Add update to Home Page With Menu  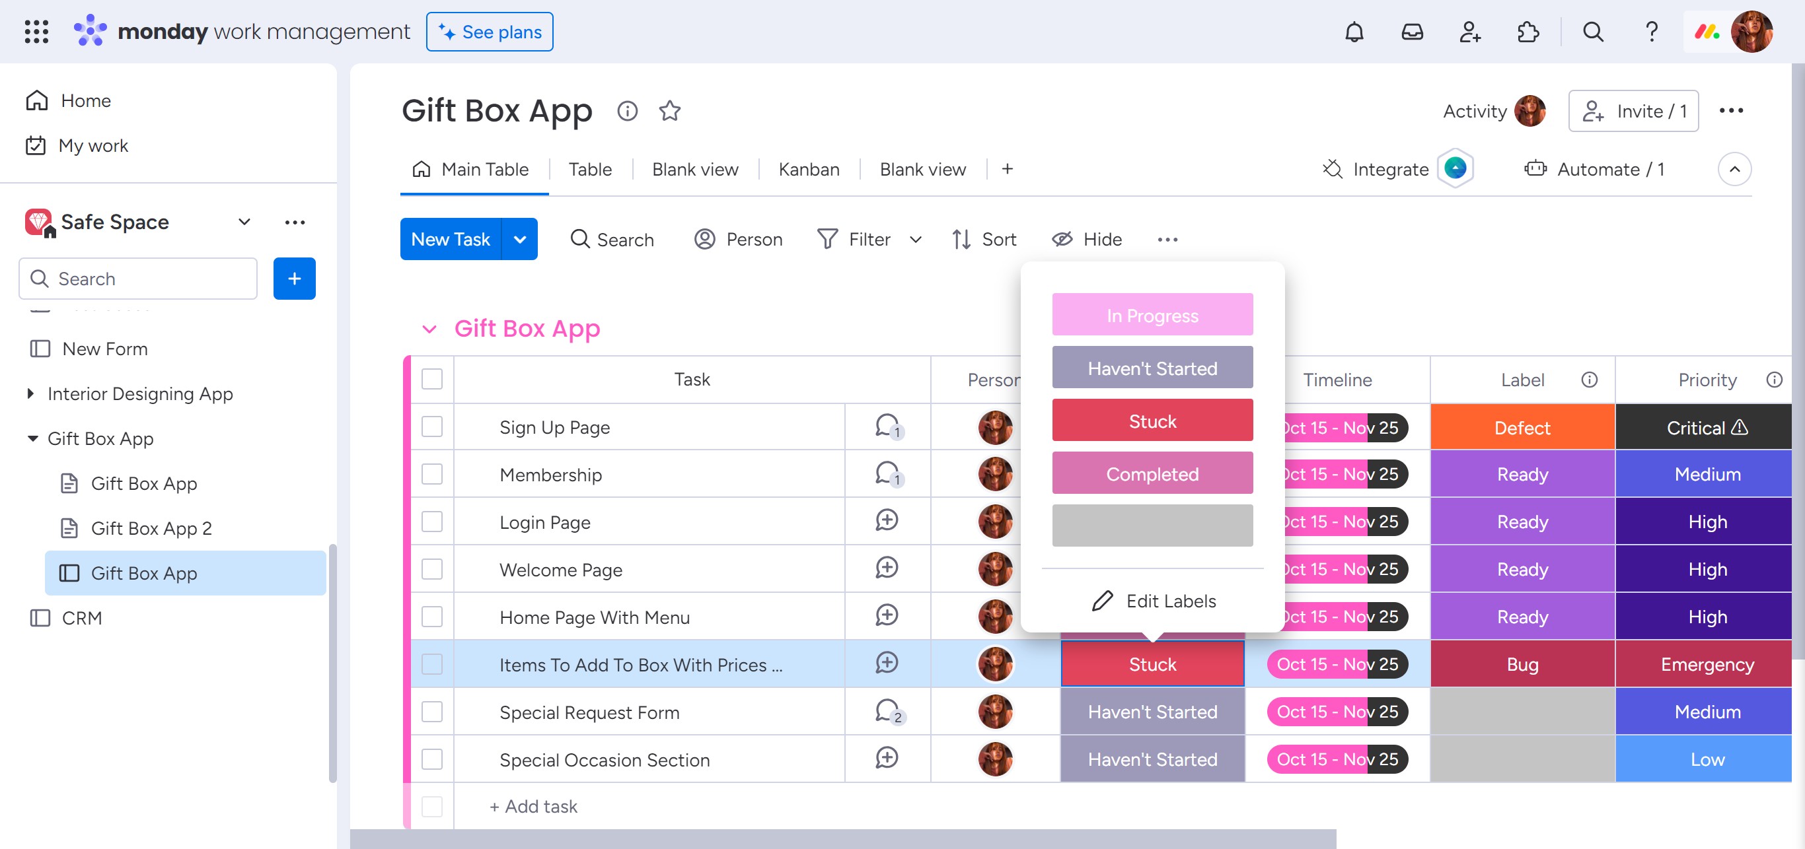[x=887, y=615]
